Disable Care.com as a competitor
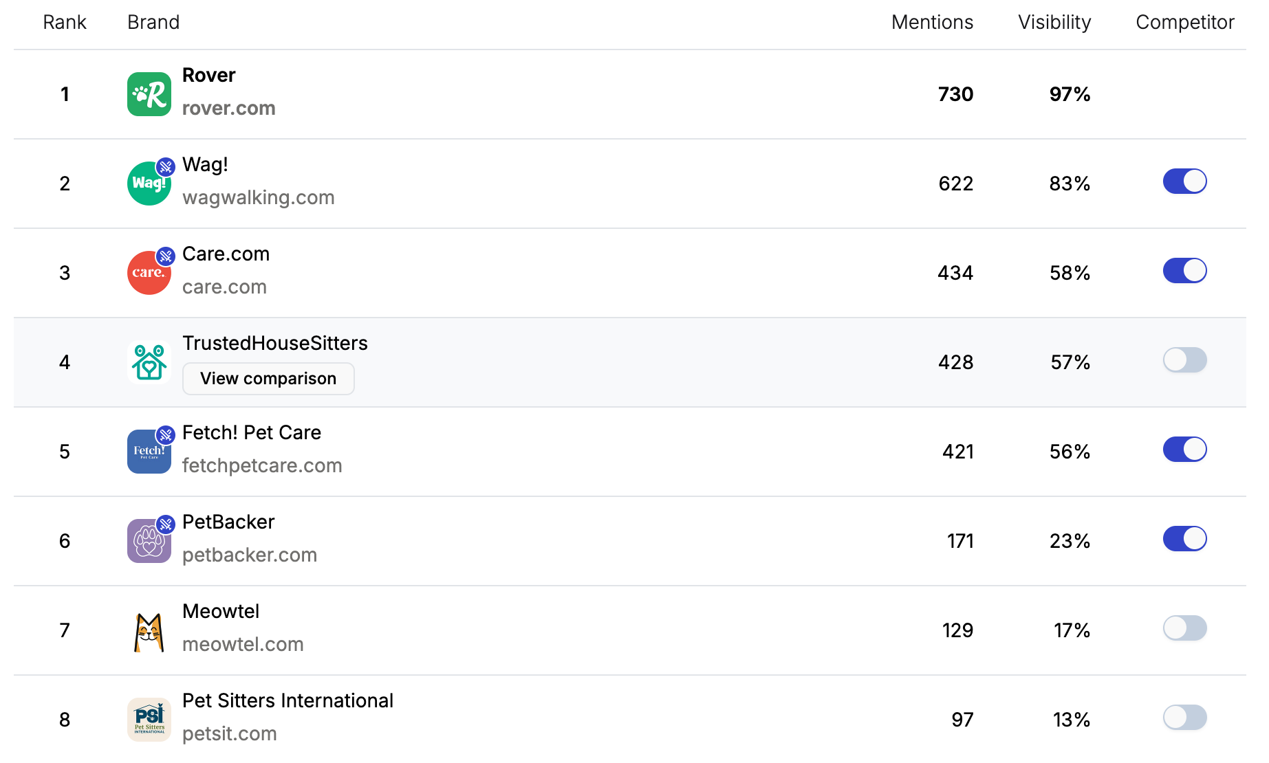Viewport: 1269px width, 763px height. point(1184,270)
